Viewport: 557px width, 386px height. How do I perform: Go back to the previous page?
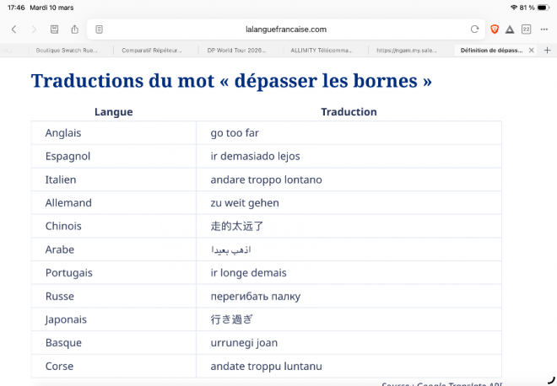coord(14,29)
